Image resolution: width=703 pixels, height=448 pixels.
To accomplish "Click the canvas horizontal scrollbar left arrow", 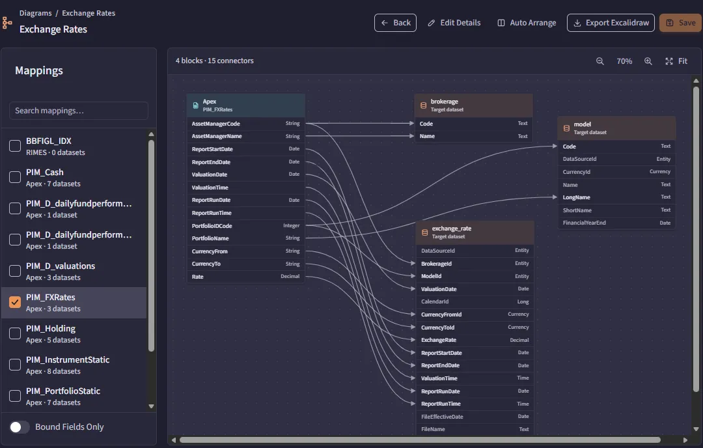I will [174, 440].
